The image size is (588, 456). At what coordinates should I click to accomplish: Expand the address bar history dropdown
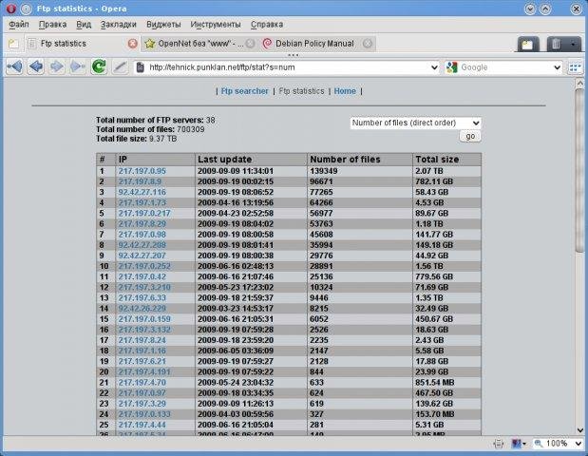click(434, 67)
